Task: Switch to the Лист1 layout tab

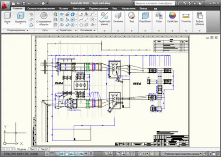Action: pos(33,149)
